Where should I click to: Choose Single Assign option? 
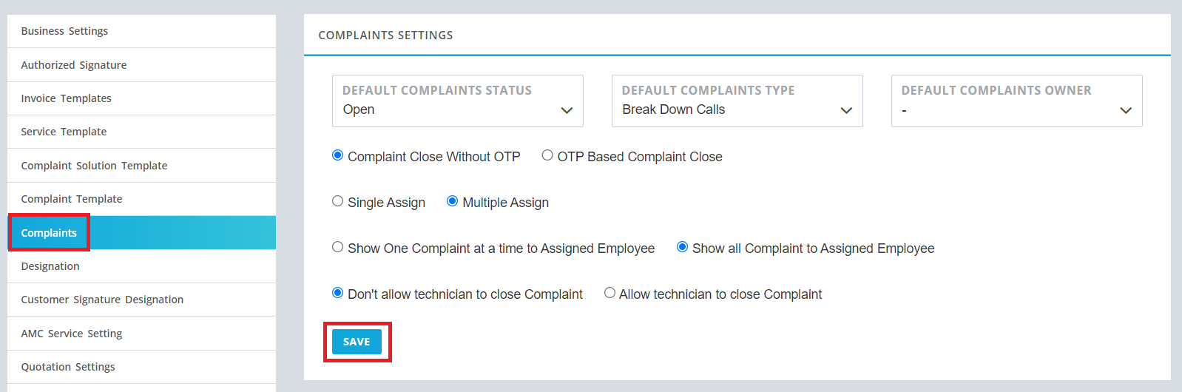pyautogui.click(x=338, y=201)
